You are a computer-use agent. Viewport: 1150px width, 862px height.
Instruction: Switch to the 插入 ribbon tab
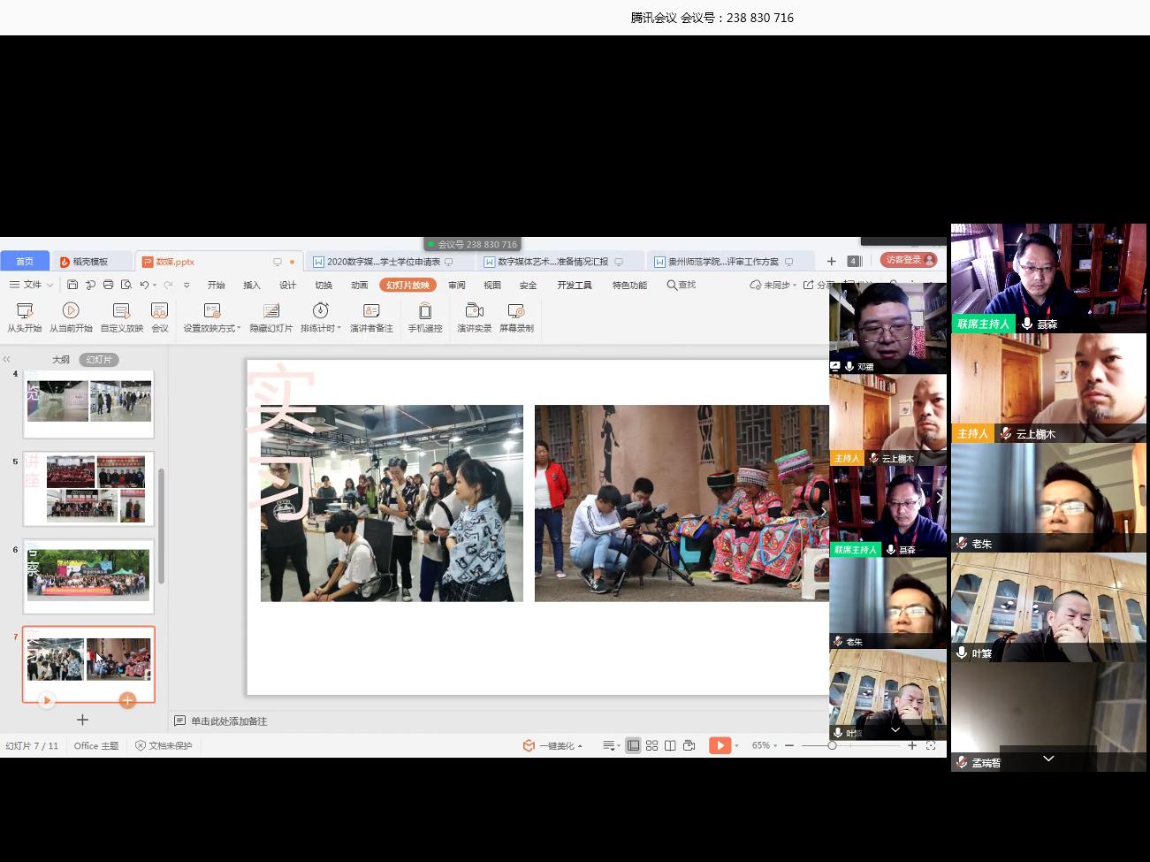pos(252,285)
